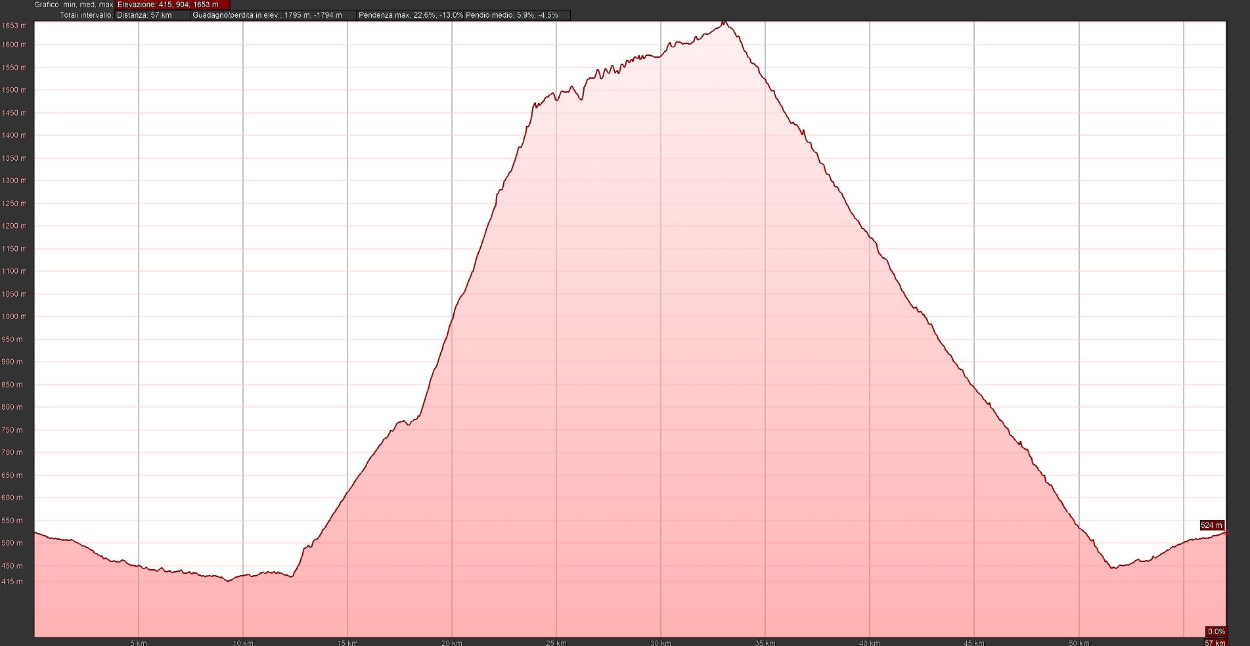This screenshot has width=1250, height=646.
Task: Click the 50 km distance axis label
Action: 1079,643
